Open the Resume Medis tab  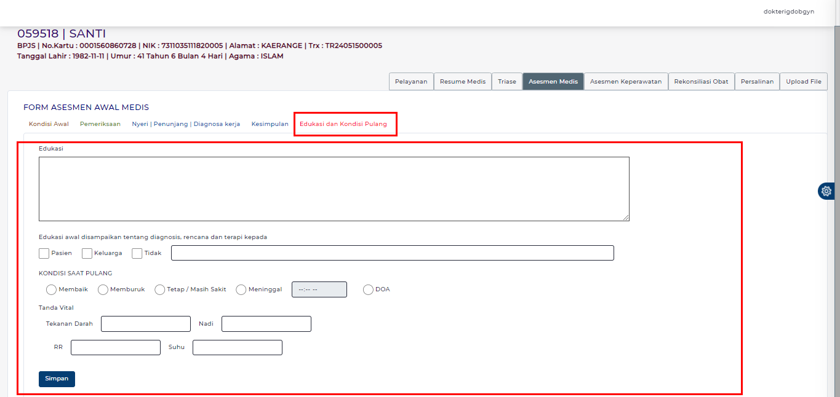click(462, 82)
